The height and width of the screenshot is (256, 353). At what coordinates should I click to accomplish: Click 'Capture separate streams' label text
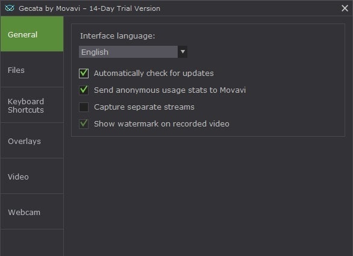[144, 107]
